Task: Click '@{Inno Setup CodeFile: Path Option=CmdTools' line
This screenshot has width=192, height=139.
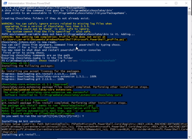Action: click(x=94, y=124)
